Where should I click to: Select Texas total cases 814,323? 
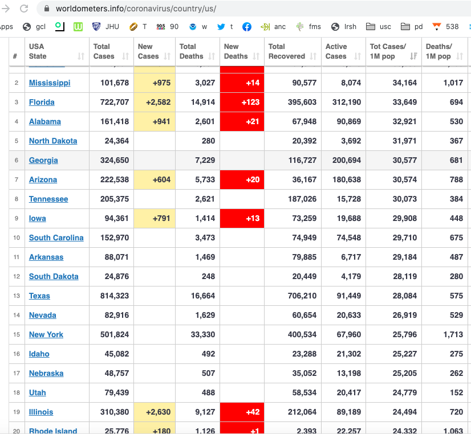click(x=115, y=296)
